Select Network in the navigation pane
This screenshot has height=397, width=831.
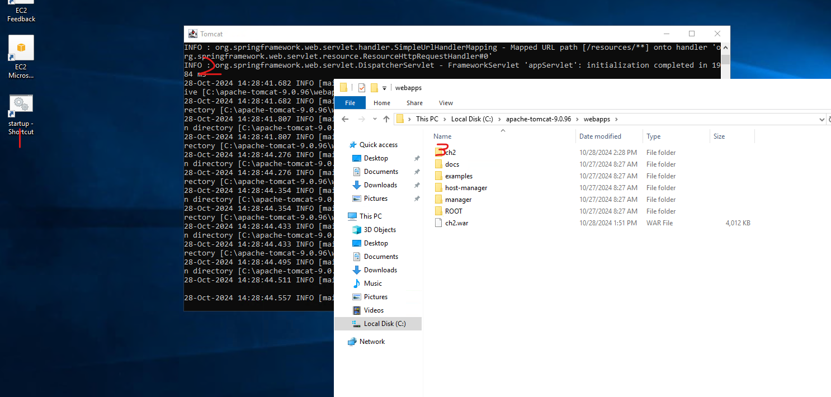tap(372, 342)
